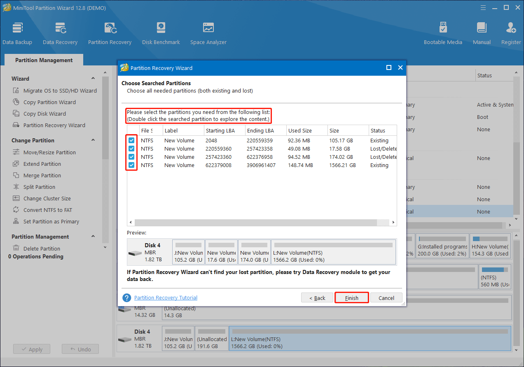Open Partition Recovery Tutorial link

click(x=166, y=297)
